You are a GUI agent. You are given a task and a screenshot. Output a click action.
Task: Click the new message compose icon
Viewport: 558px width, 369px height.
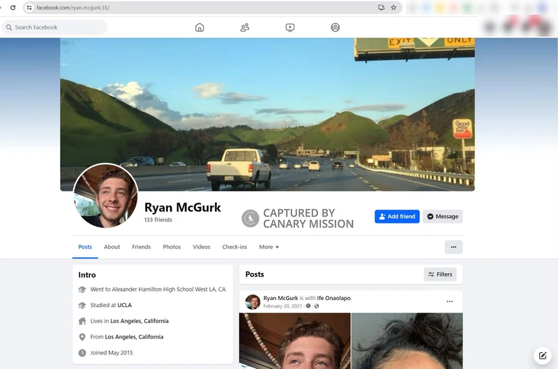point(543,356)
